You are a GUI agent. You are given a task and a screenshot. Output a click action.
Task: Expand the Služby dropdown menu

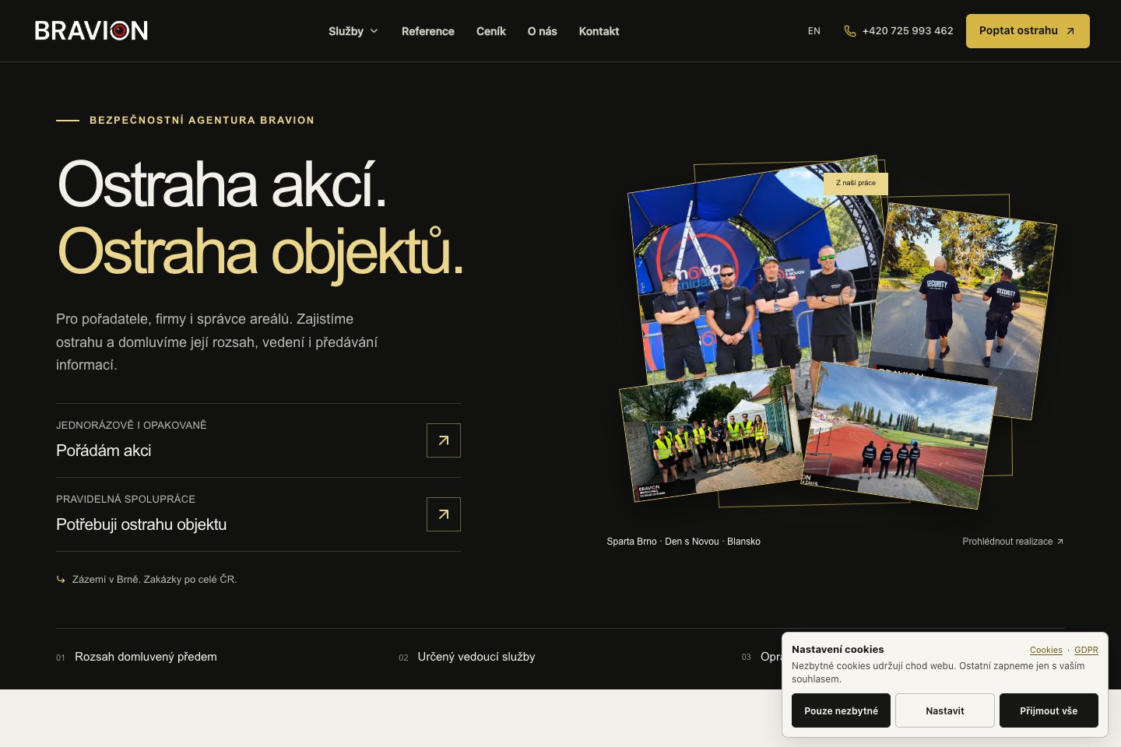click(353, 31)
